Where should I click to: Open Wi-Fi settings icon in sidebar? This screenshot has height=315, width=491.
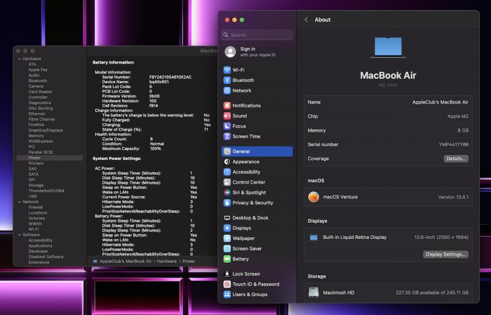(x=227, y=70)
